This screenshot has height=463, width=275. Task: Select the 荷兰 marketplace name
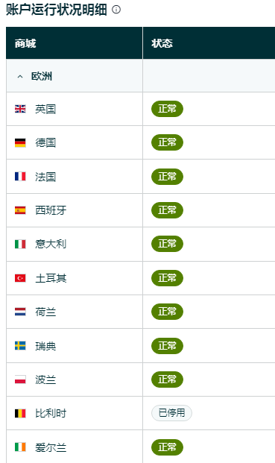pos(45,312)
